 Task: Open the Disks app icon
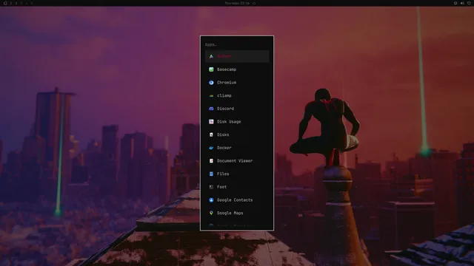pyautogui.click(x=211, y=134)
